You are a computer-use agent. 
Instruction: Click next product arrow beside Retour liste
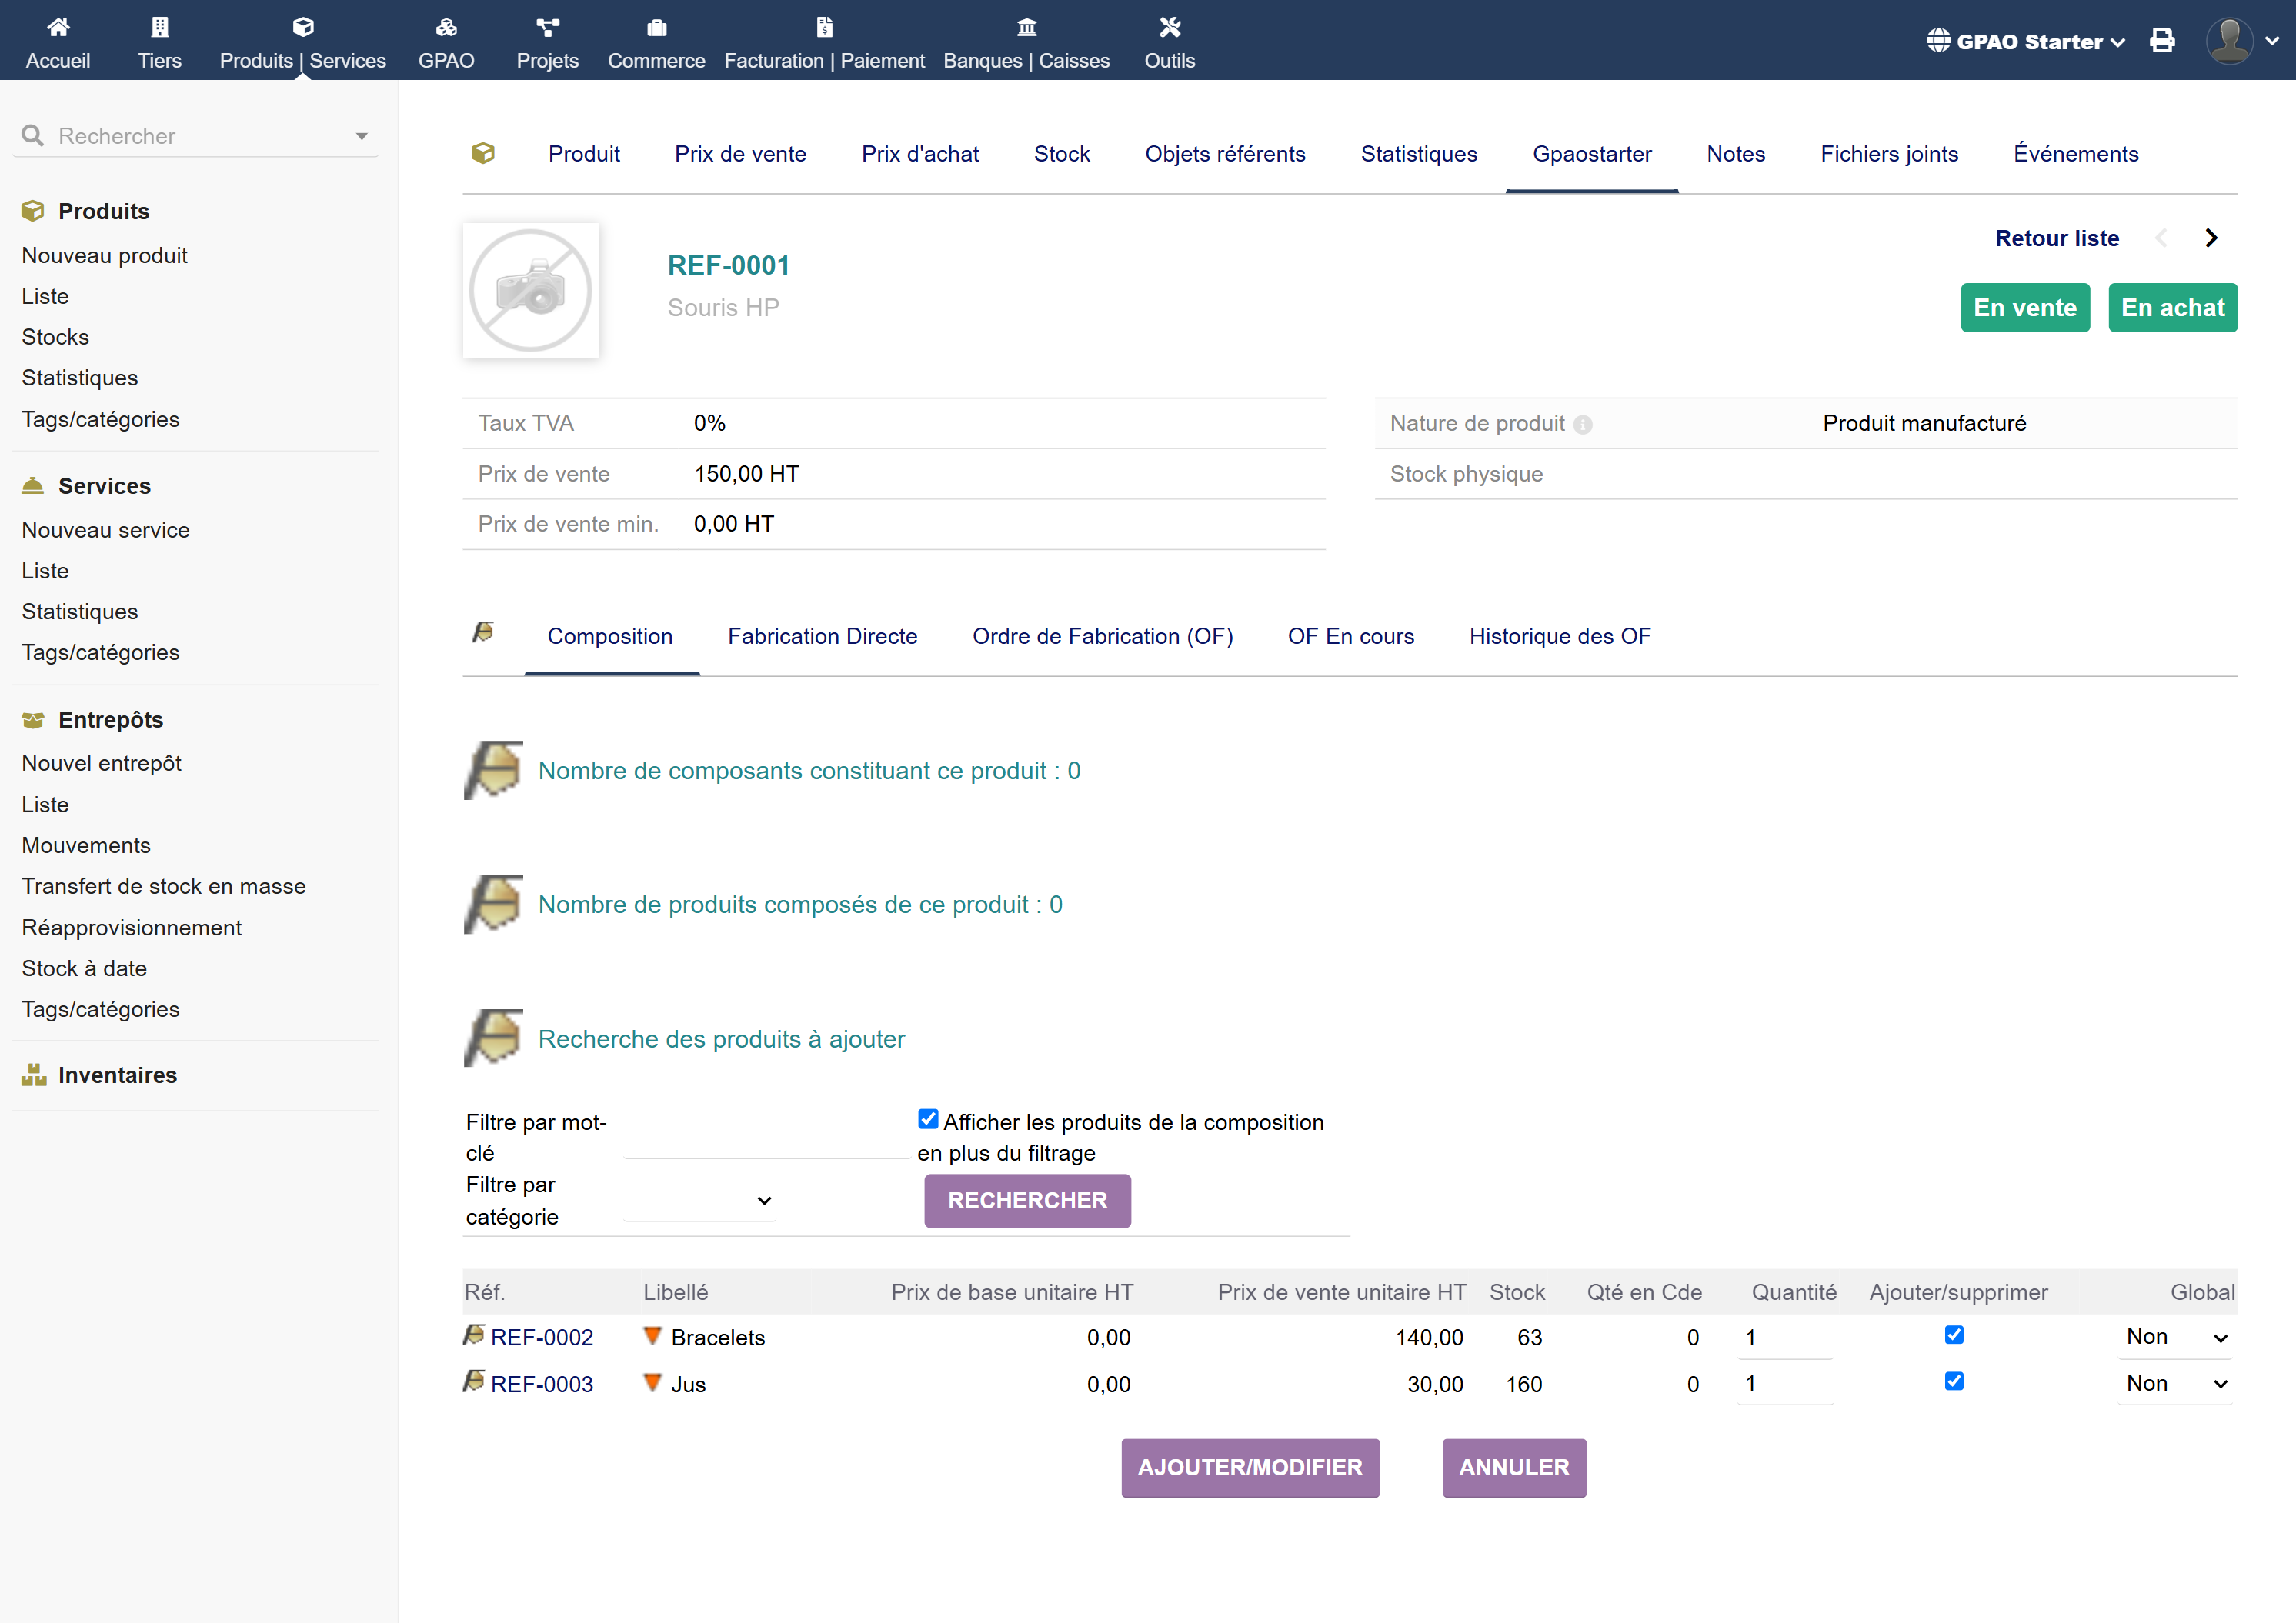click(2211, 238)
